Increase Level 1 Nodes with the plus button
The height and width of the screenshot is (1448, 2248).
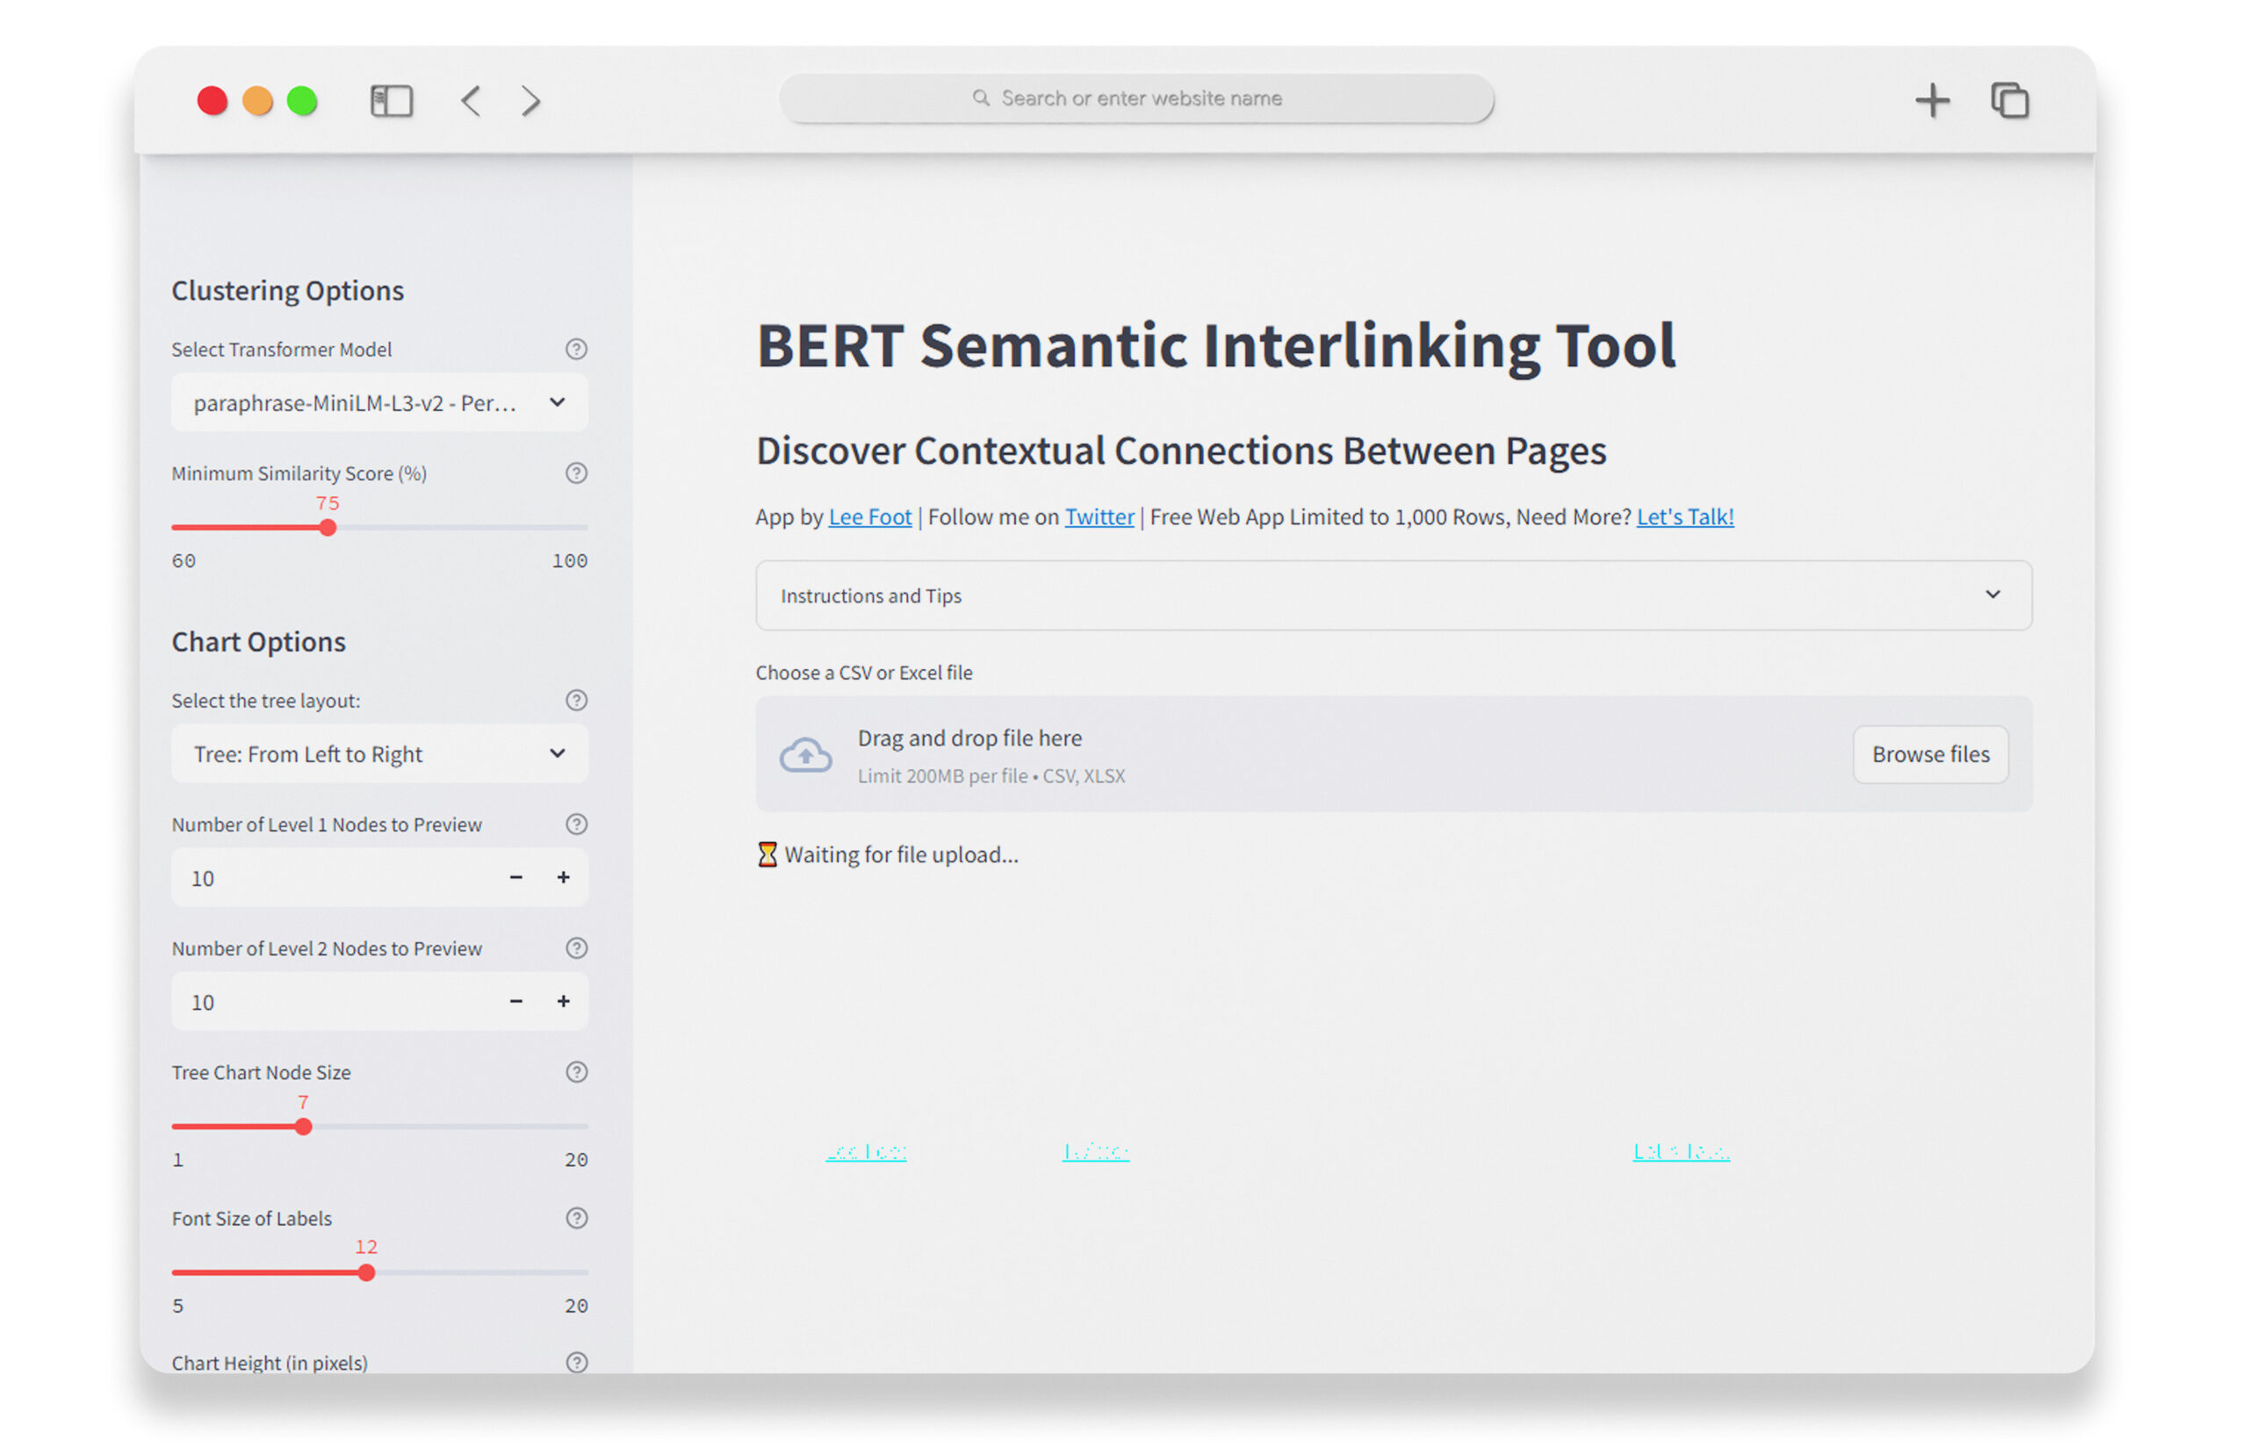tap(563, 877)
